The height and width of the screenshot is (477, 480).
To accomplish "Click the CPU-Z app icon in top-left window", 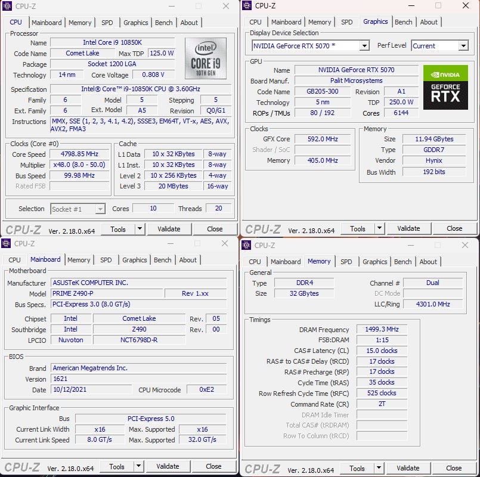I will (7, 6).
